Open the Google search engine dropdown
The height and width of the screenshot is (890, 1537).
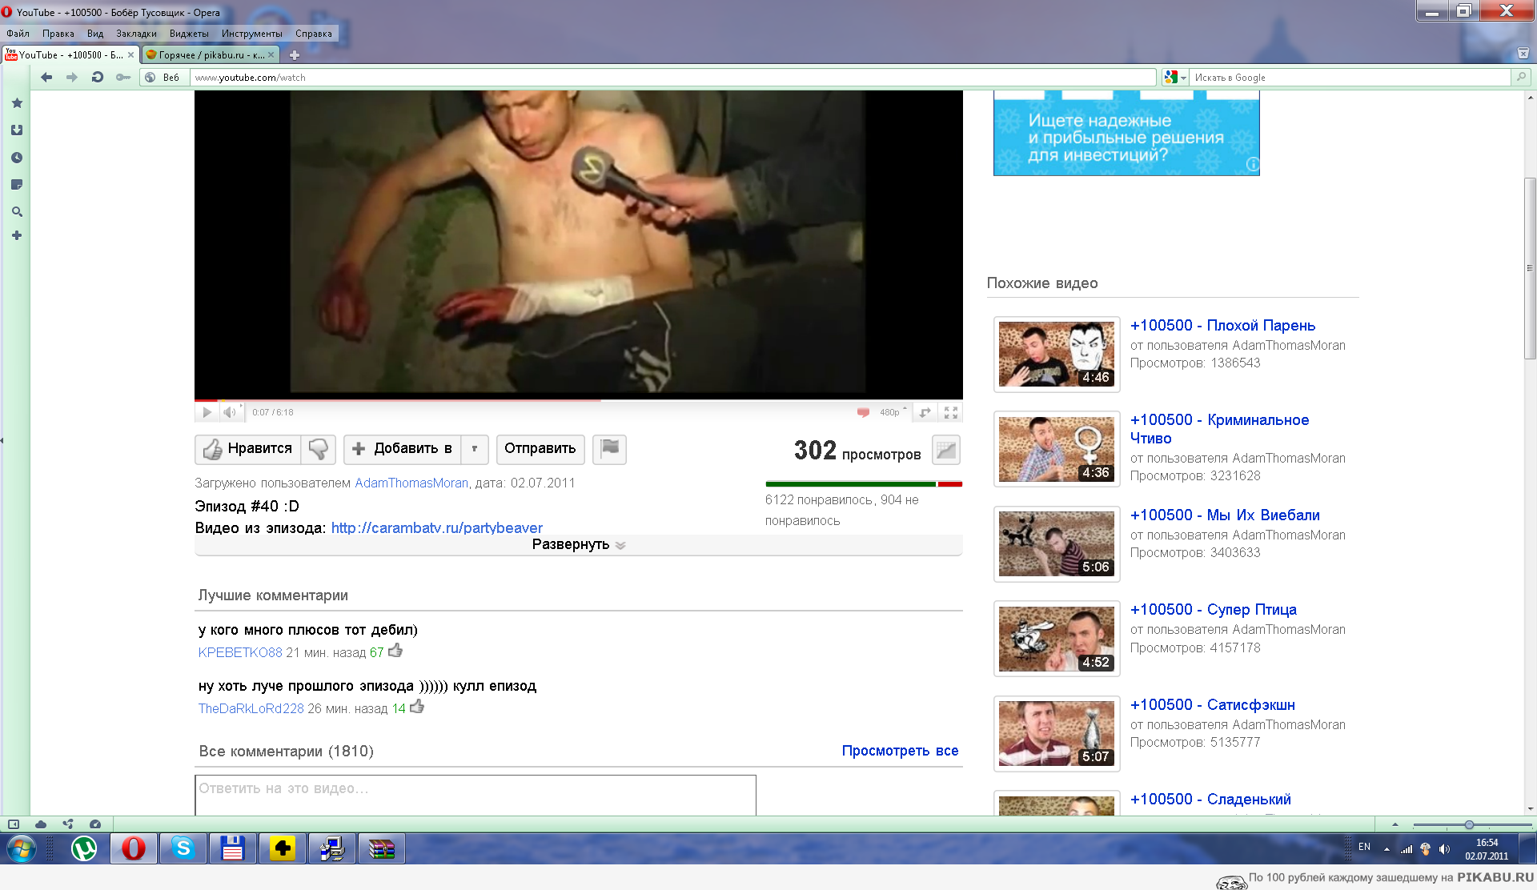coord(1175,77)
